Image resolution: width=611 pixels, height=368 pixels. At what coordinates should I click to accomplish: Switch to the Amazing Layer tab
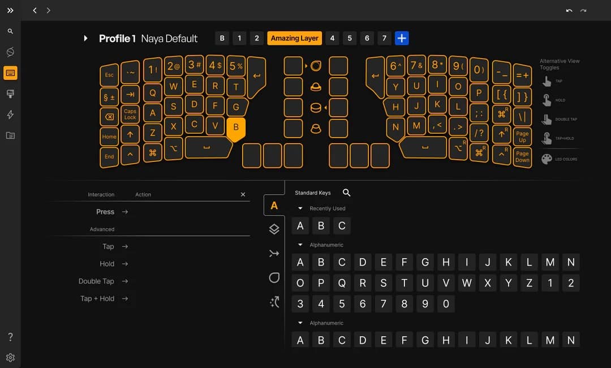click(294, 38)
